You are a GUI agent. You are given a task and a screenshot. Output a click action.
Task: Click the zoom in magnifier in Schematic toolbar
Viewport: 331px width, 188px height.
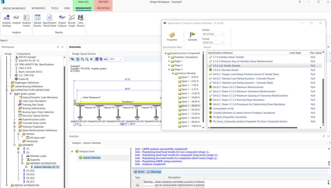pos(82,59)
